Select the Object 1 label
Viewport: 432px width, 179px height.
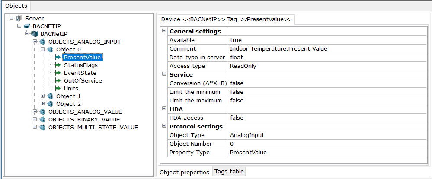(68, 96)
